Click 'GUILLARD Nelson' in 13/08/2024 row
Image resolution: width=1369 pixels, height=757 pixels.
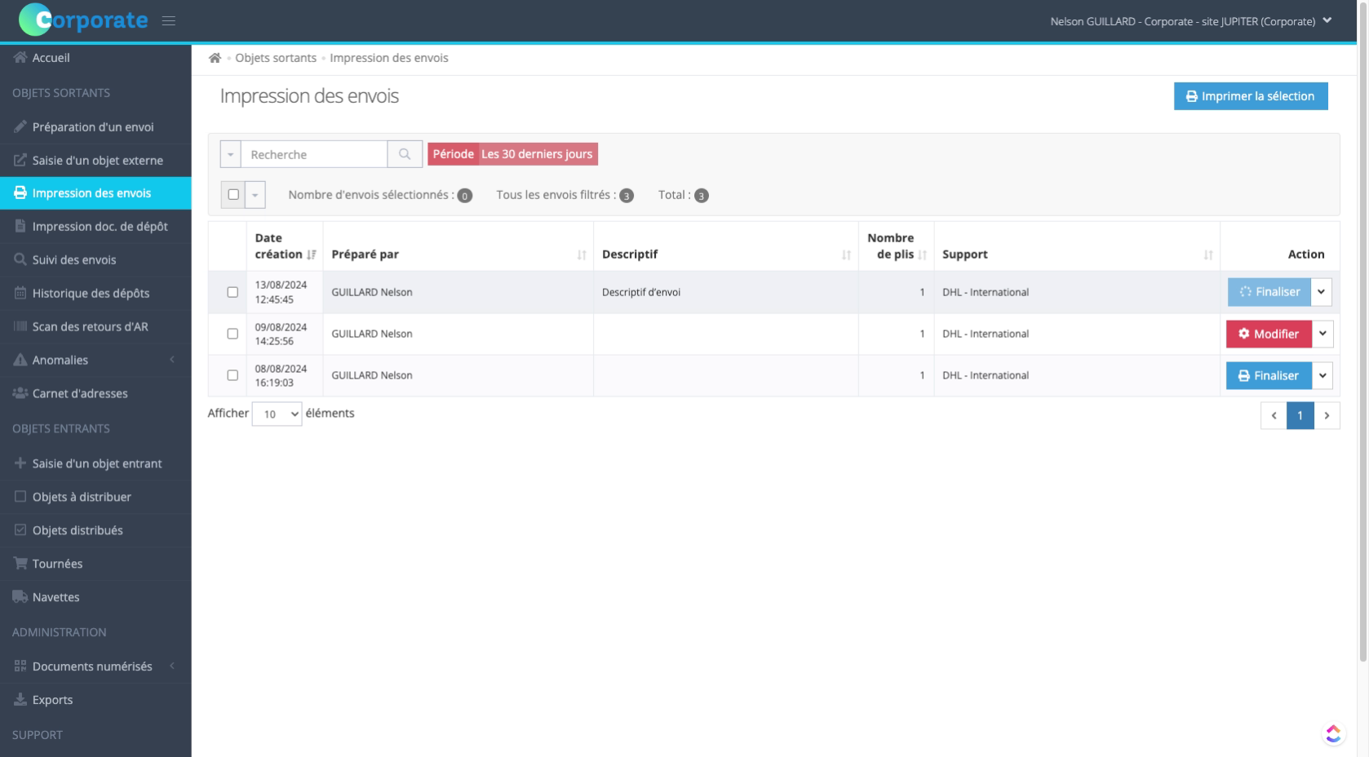tap(372, 292)
